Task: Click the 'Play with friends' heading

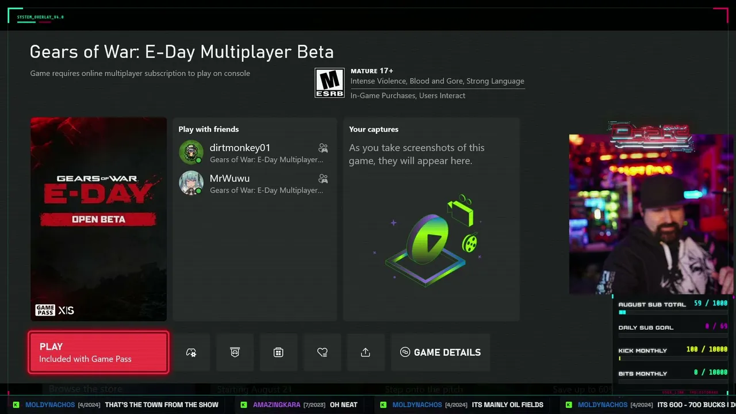Action: click(209, 129)
